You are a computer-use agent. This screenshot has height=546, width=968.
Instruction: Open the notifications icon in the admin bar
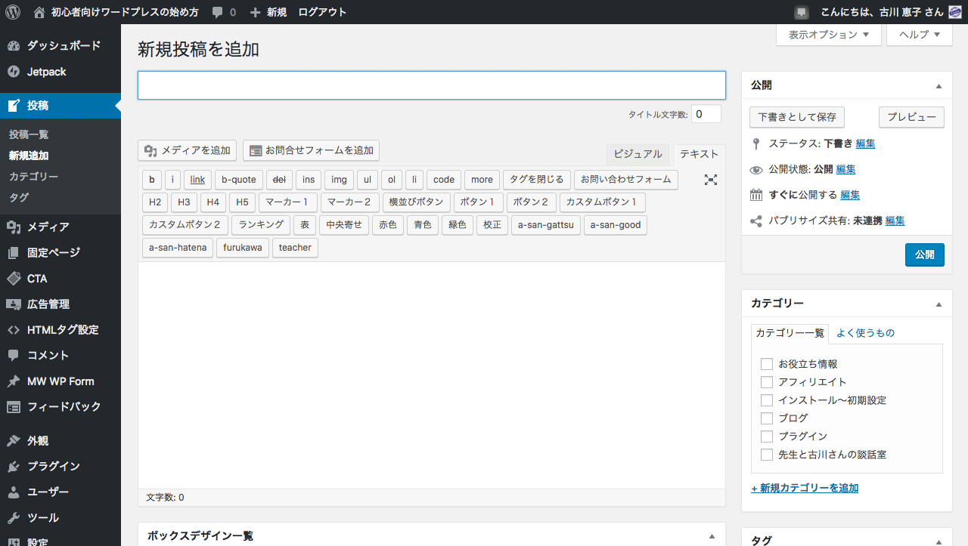pos(802,13)
